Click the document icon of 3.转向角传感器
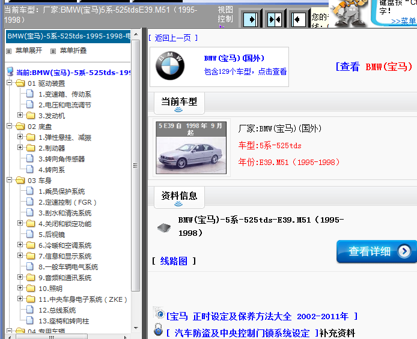417x339 pixels. click(30, 158)
